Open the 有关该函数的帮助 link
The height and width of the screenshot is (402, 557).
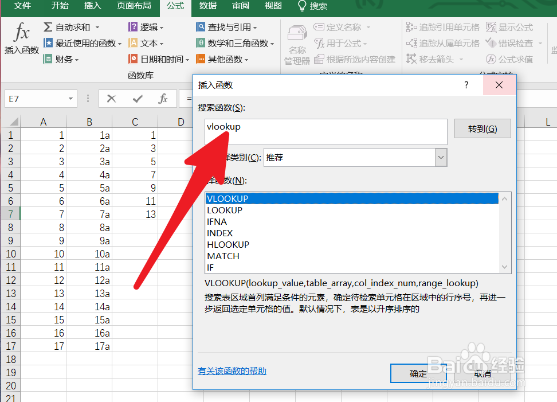[232, 371]
